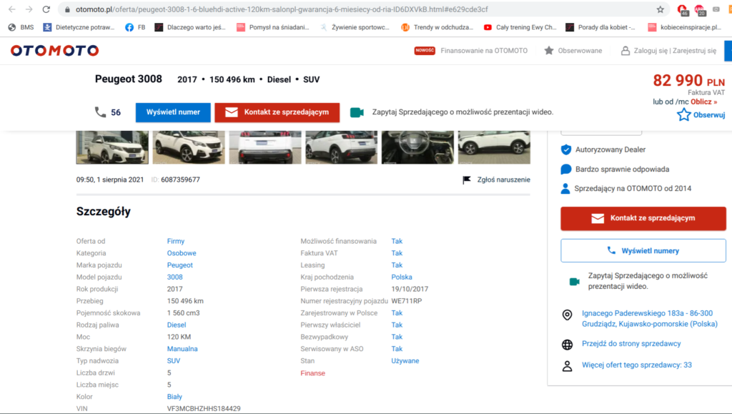The width and height of the screenshot is (732, 414).
Task: Select the side profile car thumbnail
Action: [x=494, y=147]
